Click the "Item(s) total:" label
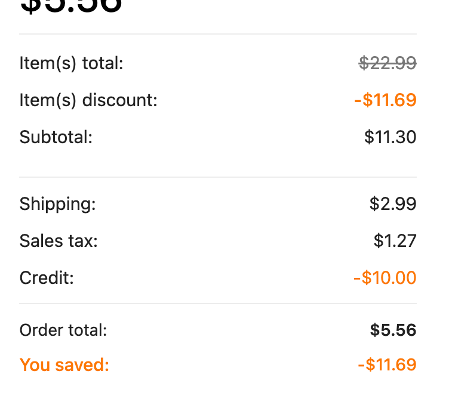Viewport: 449px width, 408px height. click(71, 63)
